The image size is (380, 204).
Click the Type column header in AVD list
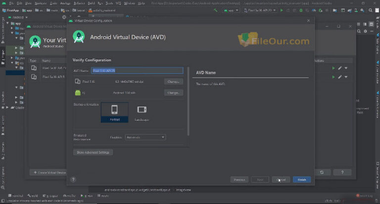pos(33,60)
